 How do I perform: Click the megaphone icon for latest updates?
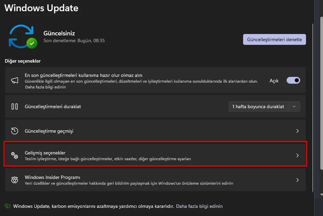pyautogui.click(x=15, y=81)
